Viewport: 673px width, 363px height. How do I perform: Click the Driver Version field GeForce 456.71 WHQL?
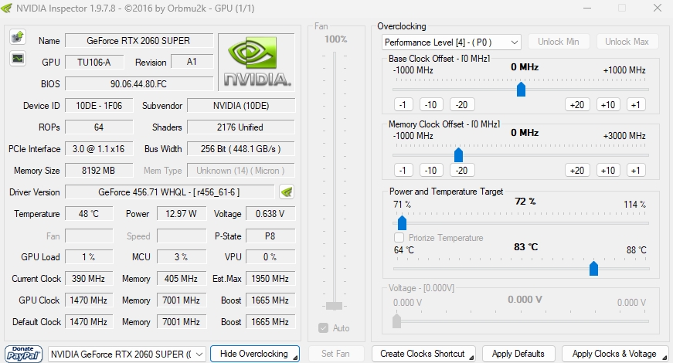[169, 192]
